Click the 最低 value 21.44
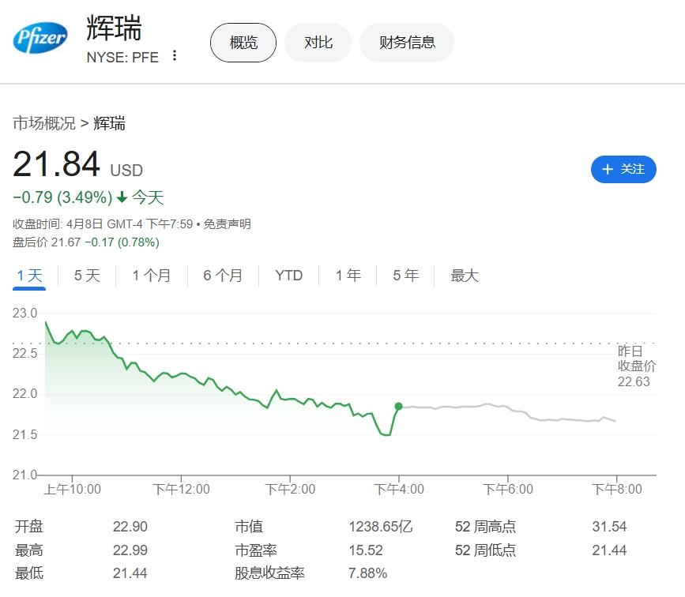Viewport: 685px width, 597px height. coord(130,573)
